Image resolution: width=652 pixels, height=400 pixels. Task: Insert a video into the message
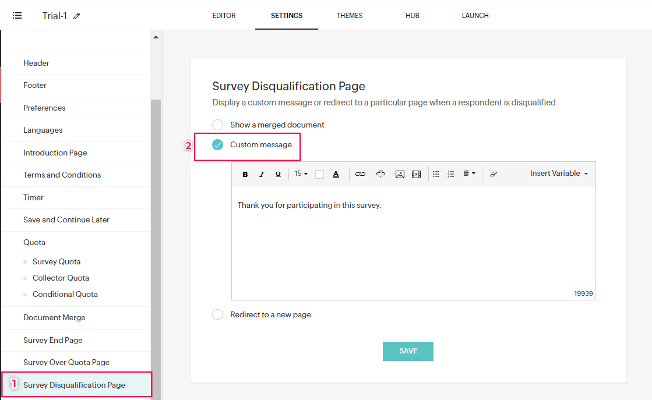coord(416,174)
